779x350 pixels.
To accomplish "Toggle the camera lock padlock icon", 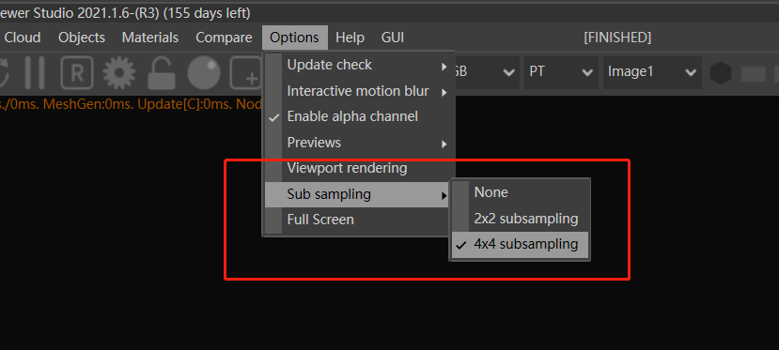I will (162, 73).
